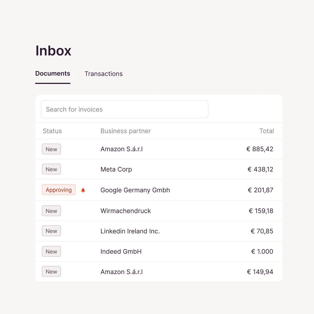This screenshot has height=314, width=314.
Task: Open Google Germany Gmbh invoice row
Action: (x=135, y=190)
